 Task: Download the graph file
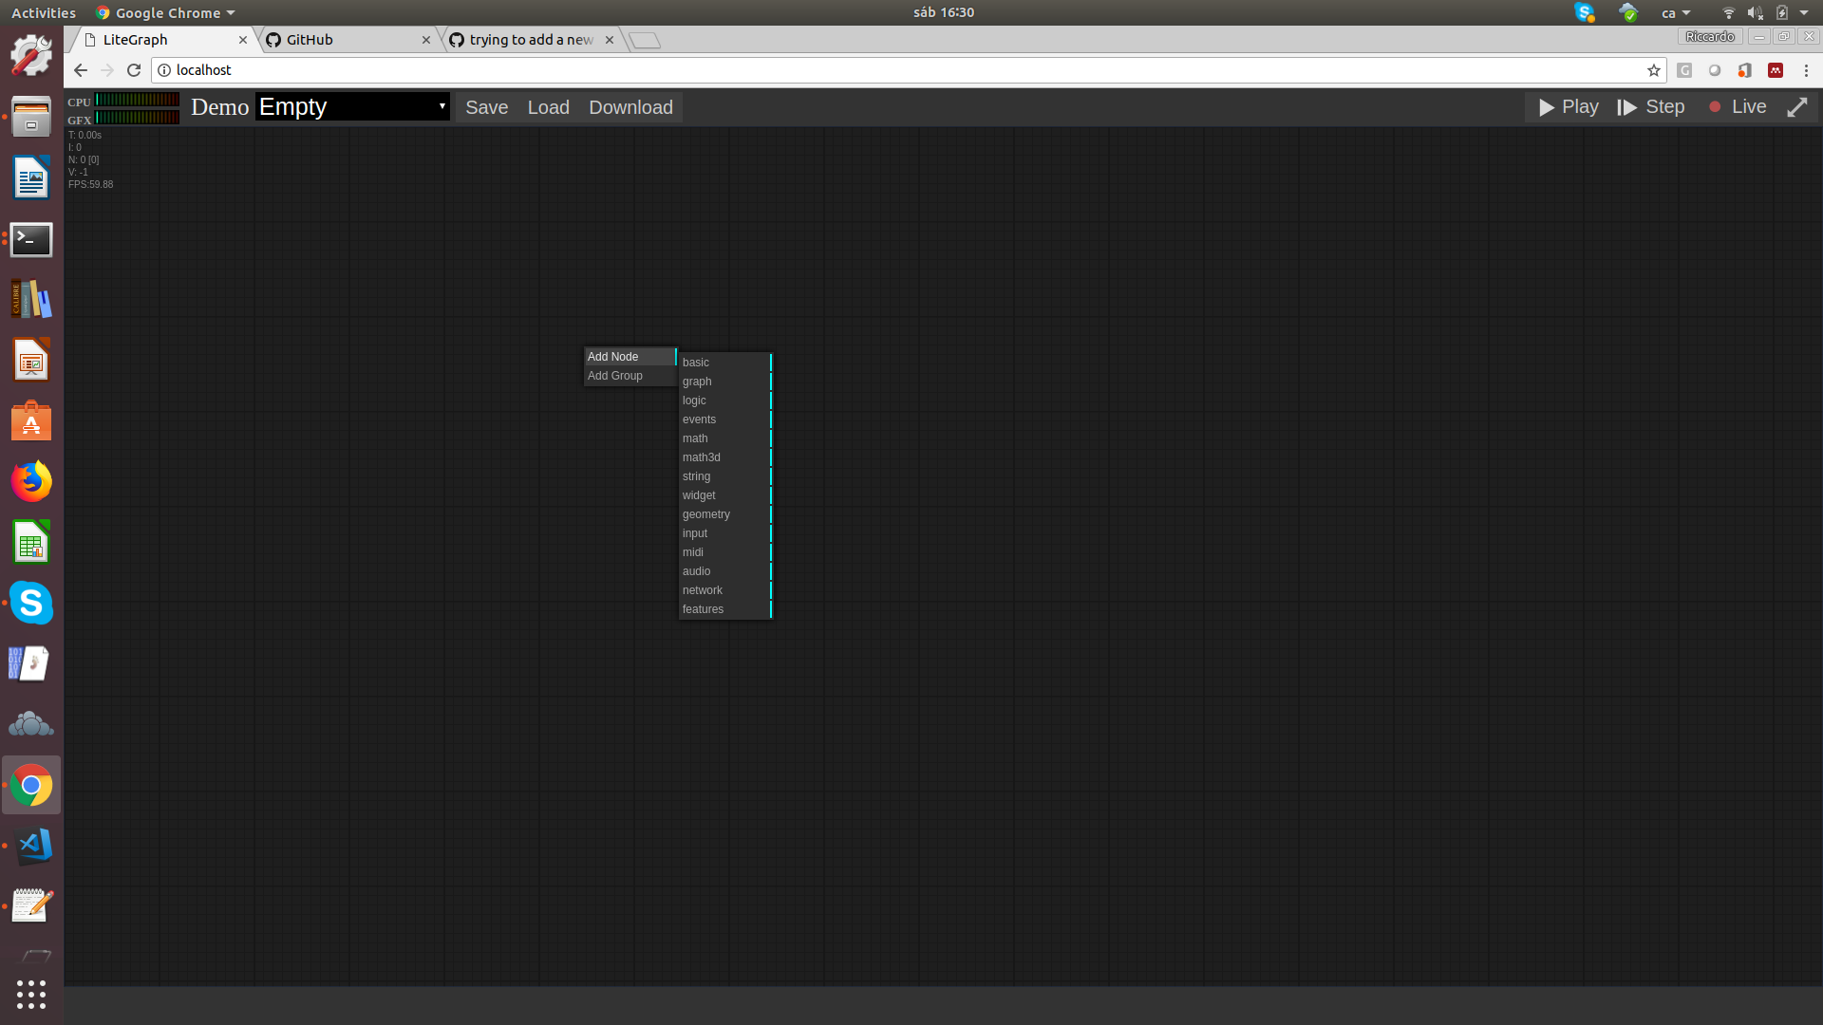630,107
